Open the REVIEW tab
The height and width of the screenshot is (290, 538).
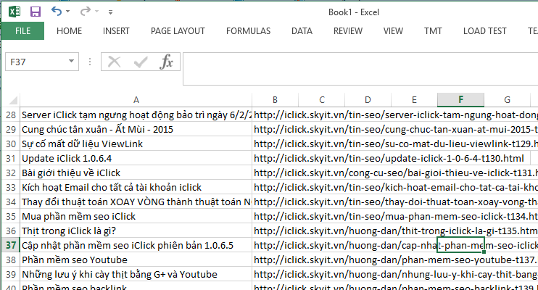coord(348,31)
